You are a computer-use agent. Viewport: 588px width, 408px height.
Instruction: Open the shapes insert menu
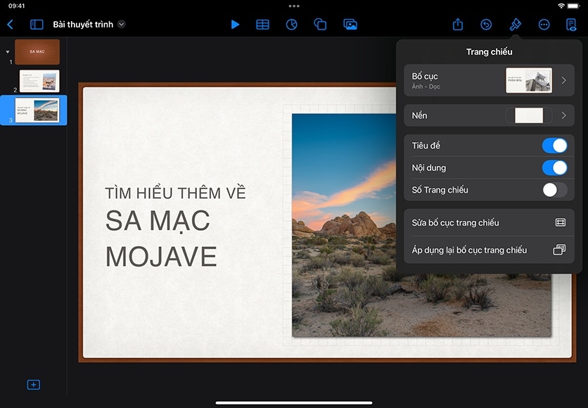[320, 25]
